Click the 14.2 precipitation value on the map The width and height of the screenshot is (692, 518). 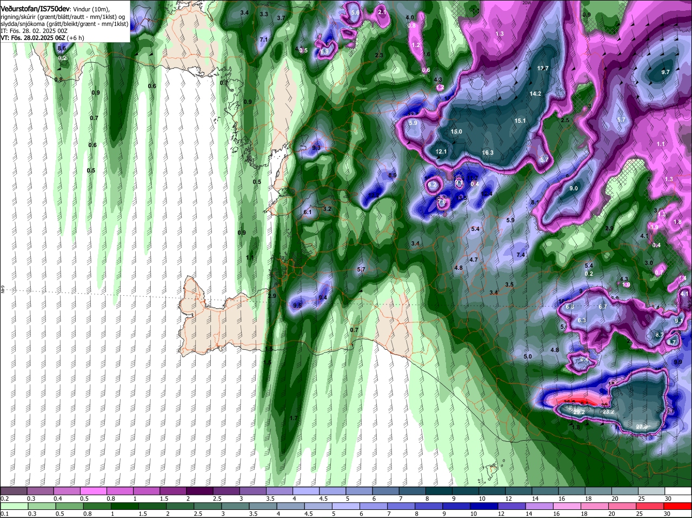coord(535,94)
